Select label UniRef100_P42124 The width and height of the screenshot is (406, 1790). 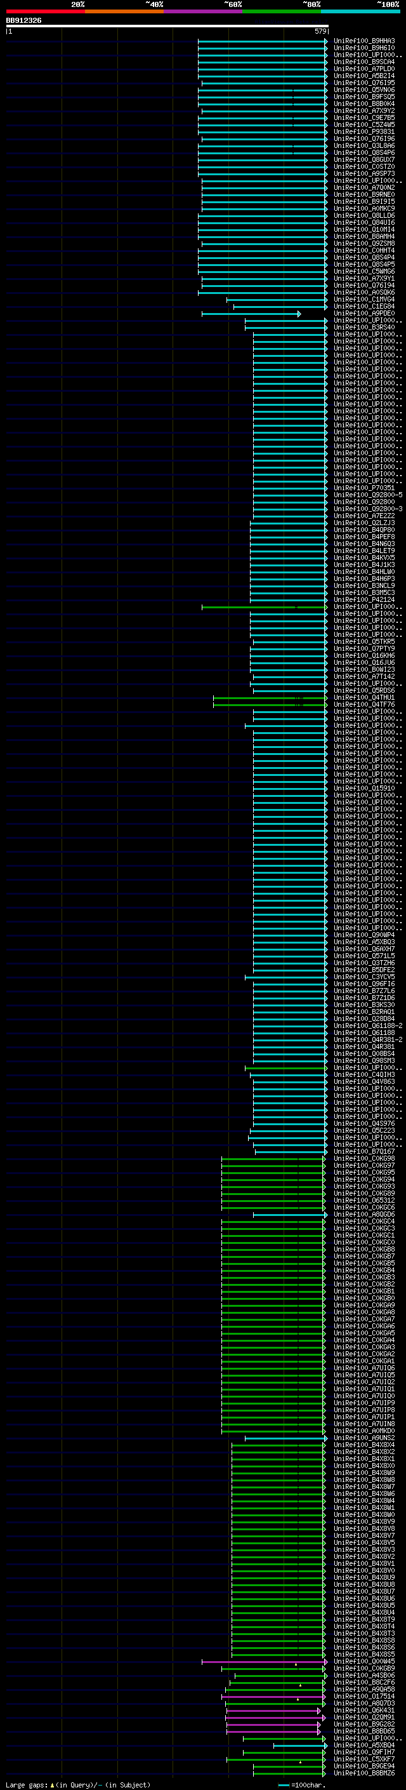coord(364,599)
